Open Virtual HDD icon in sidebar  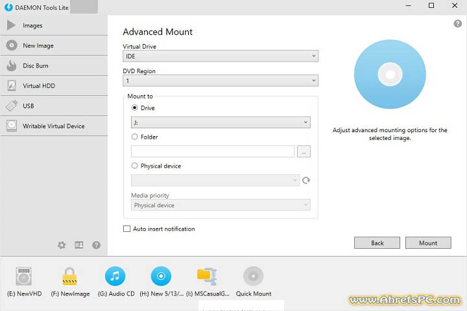pos(12,86)
